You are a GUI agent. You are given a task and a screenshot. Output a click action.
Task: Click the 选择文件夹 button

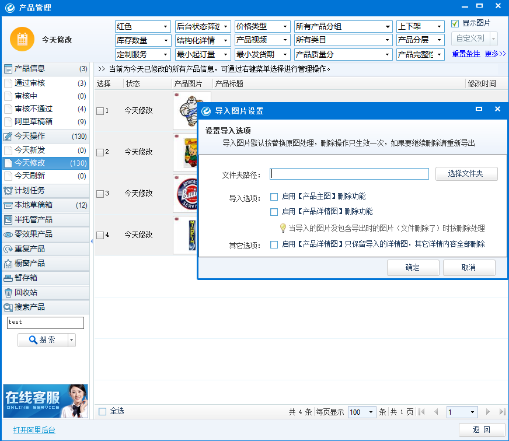coord(466,174)
